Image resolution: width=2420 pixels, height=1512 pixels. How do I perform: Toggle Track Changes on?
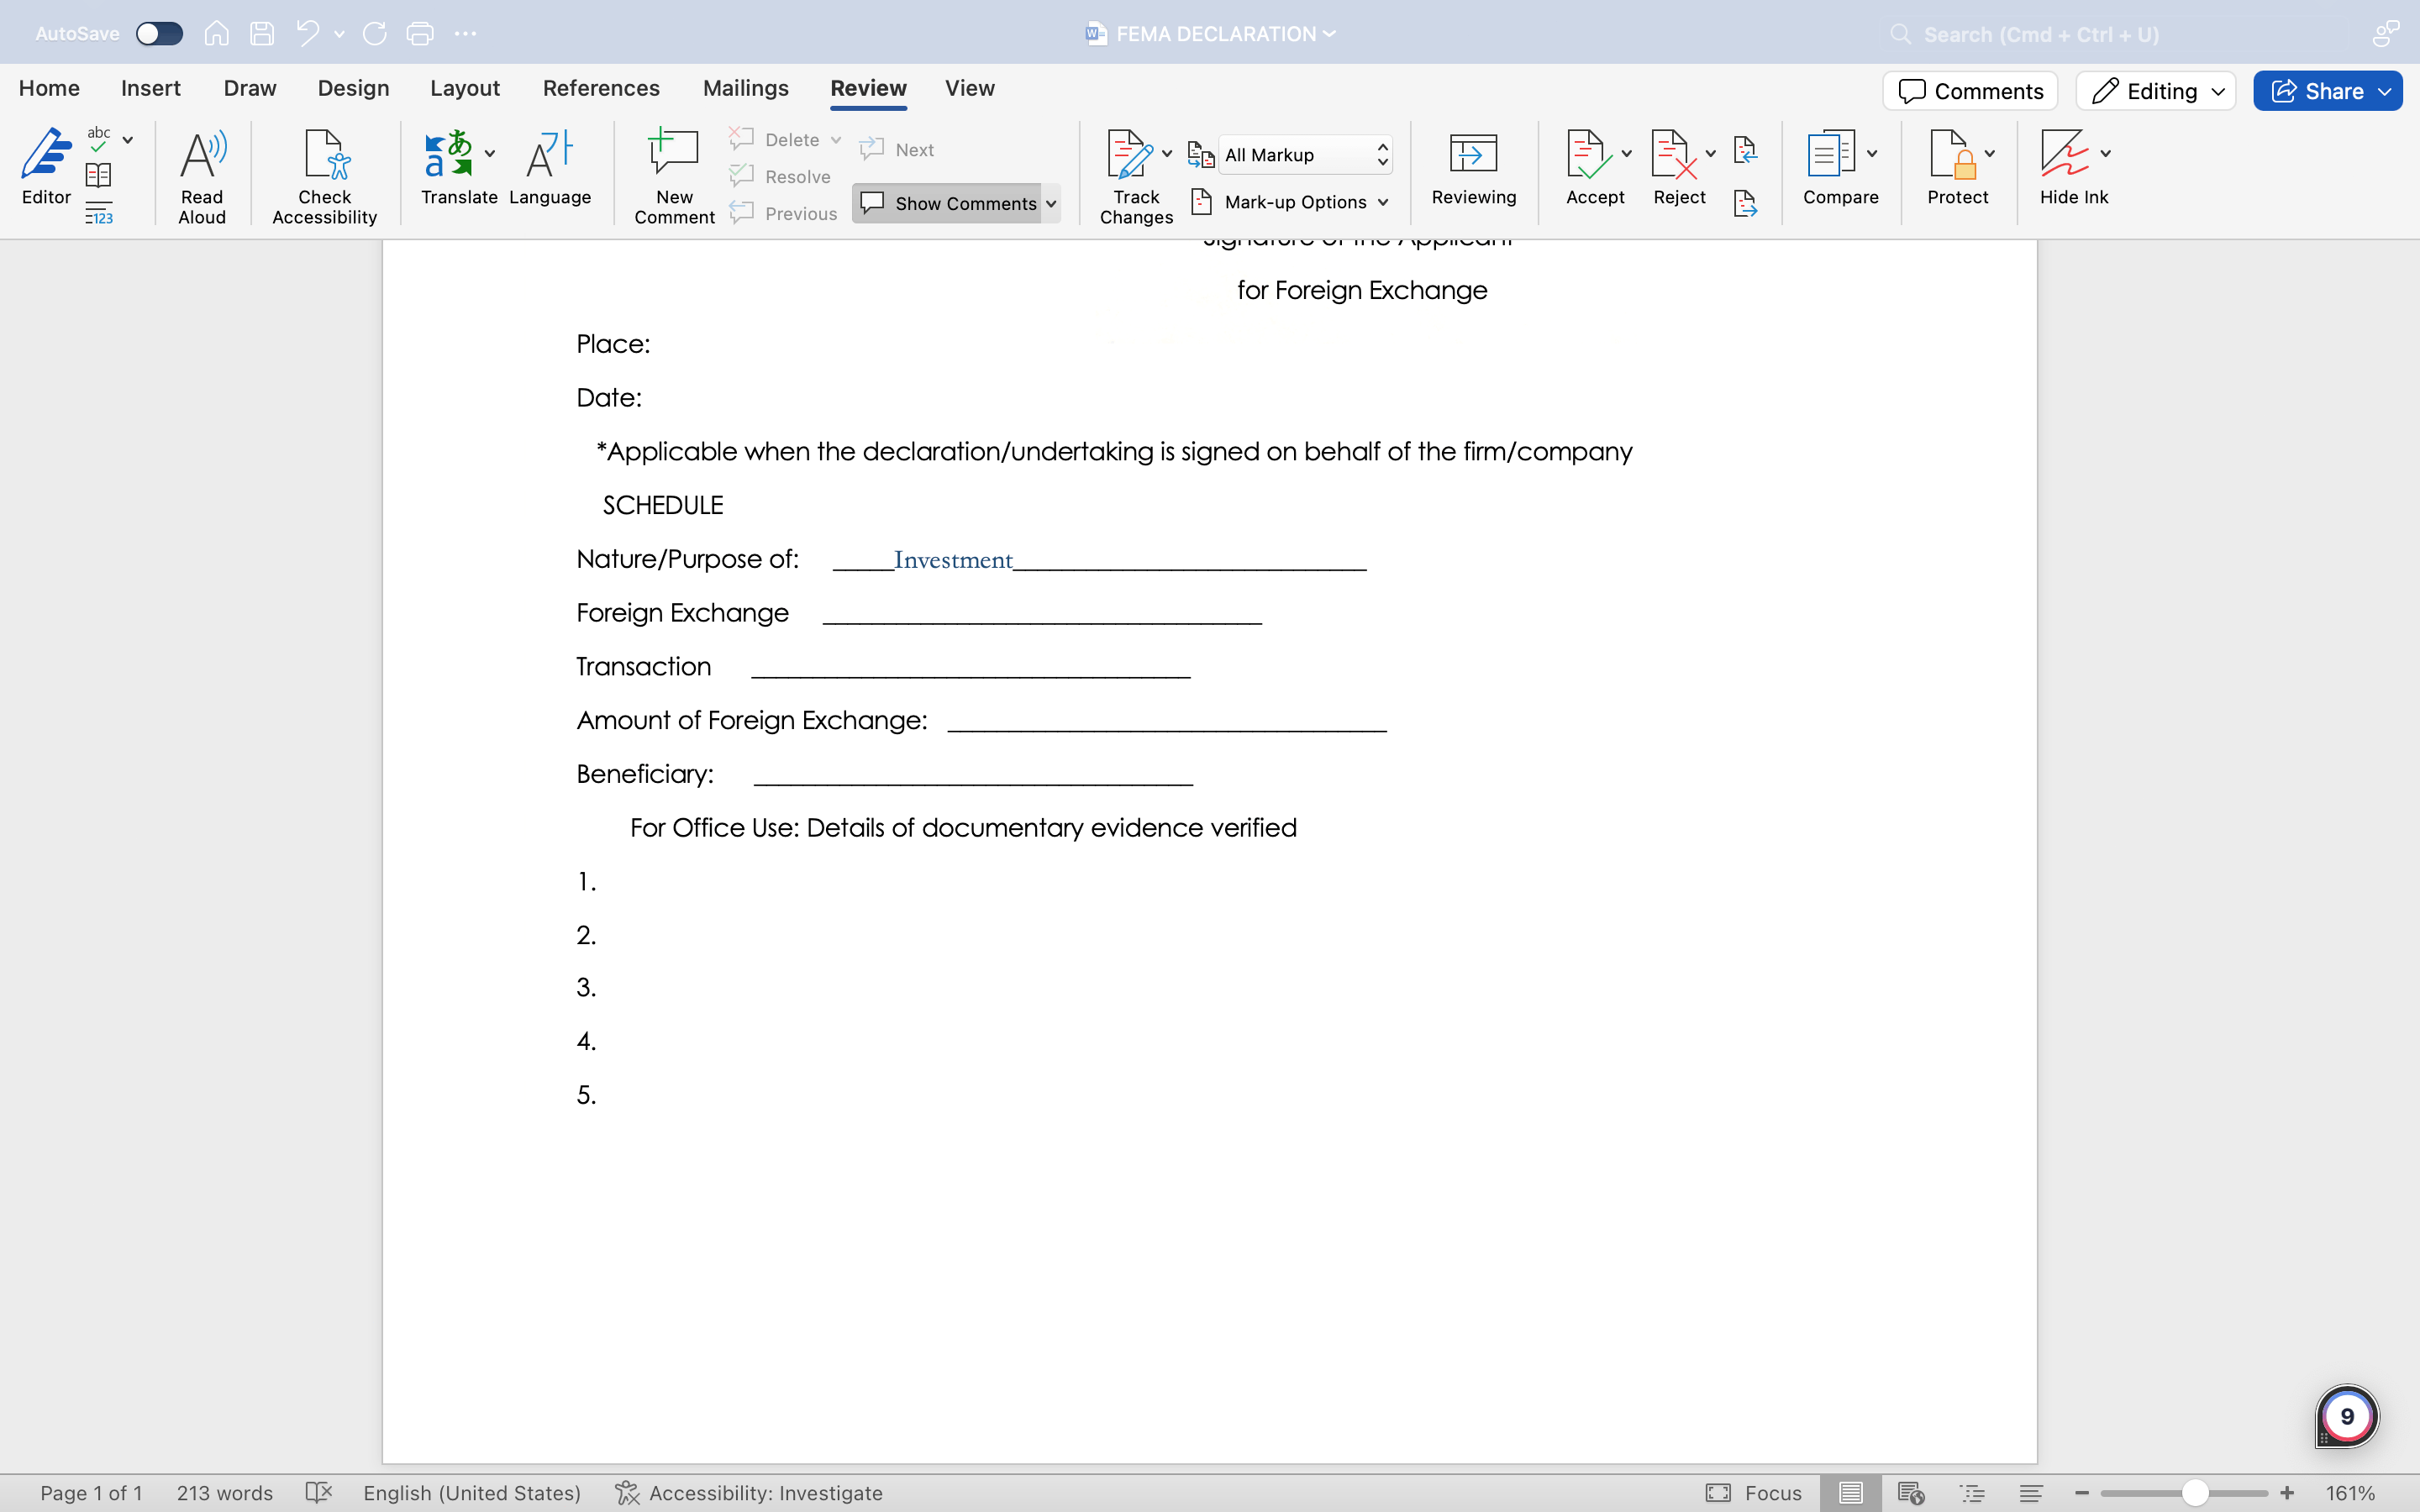pyautogui.click(x=1130, y=165)
